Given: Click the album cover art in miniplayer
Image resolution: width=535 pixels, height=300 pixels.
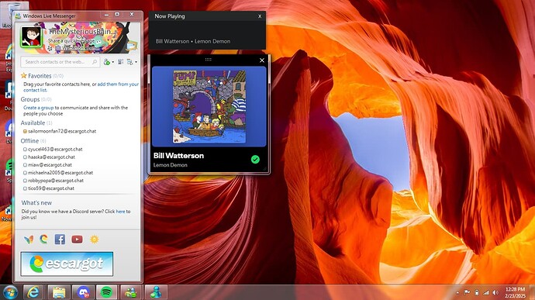Looking at the screenshot, I should [x=209, y=107].
